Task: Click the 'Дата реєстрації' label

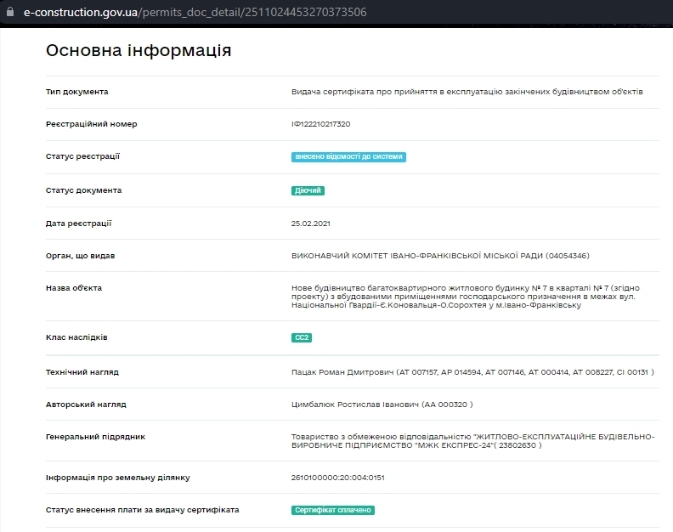Action: pos(78,224)
